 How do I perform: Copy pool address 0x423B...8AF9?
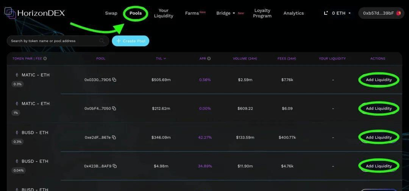coord(114,166)
